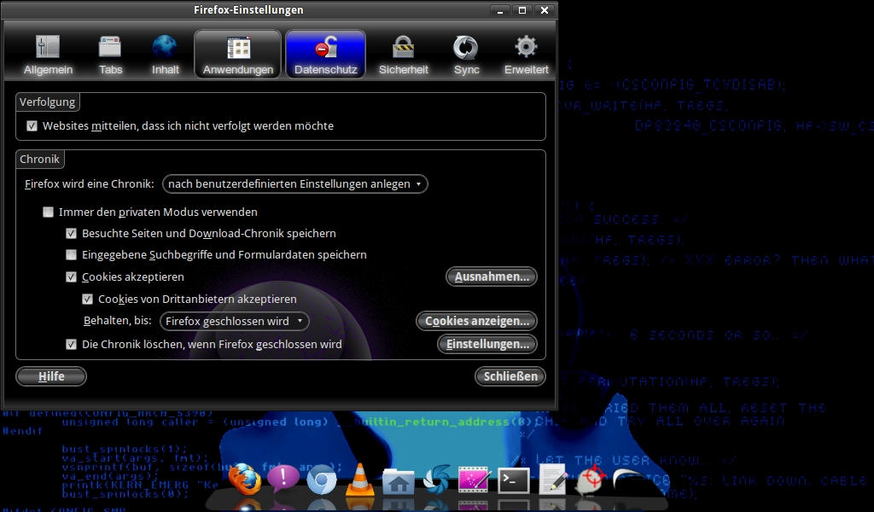
Task: Select the Datenschutz tab
Action: [x=325, y=54]
